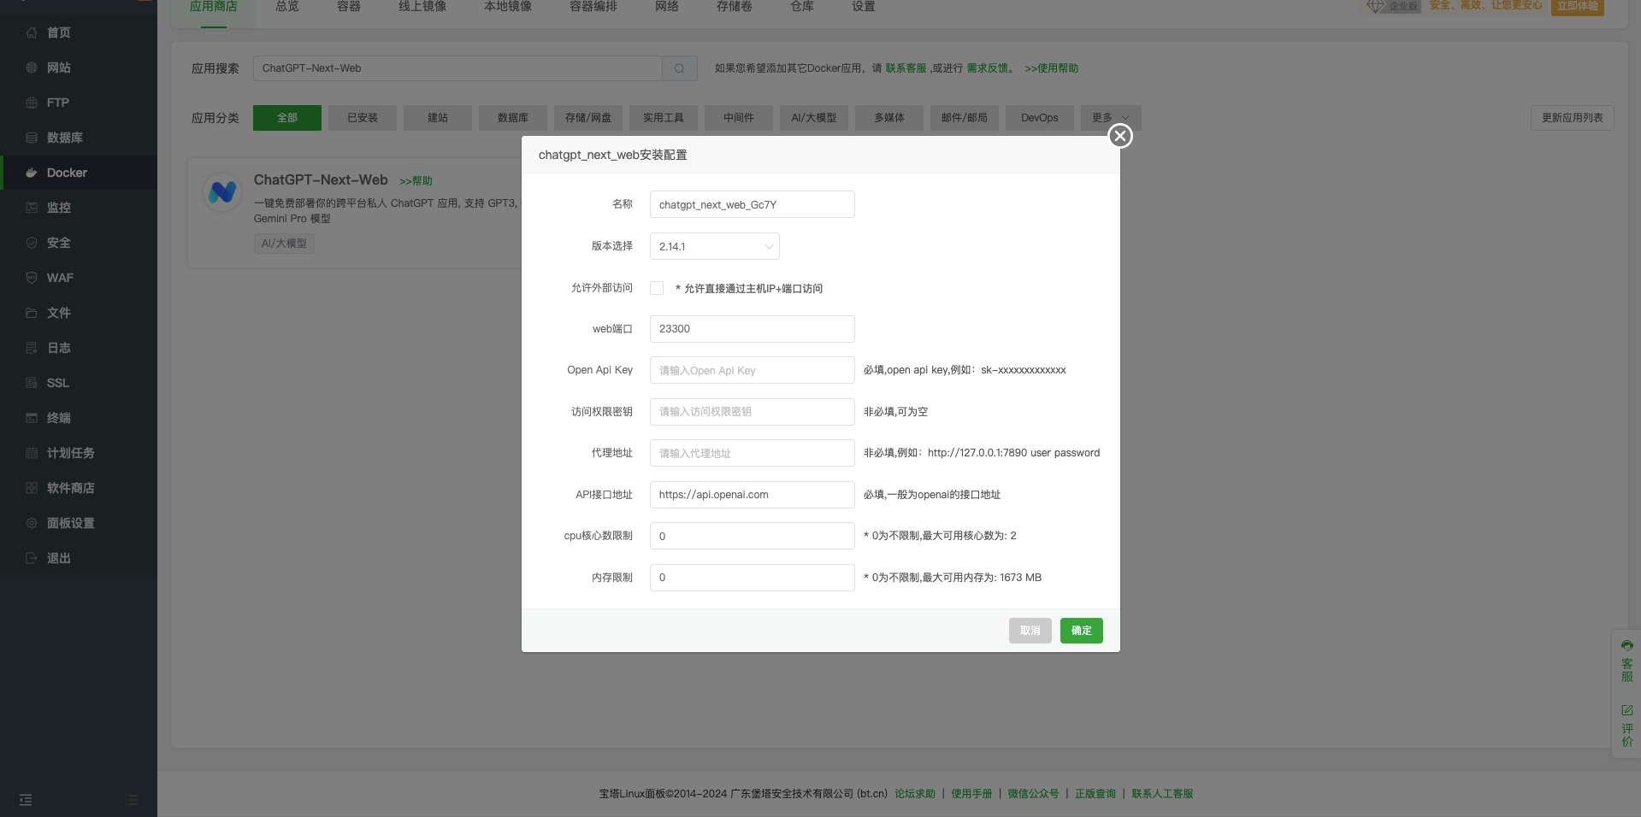Collapse sidebar using bottom-left menu icon
The width and height of the screenshot is (1641, 817).
26,800
